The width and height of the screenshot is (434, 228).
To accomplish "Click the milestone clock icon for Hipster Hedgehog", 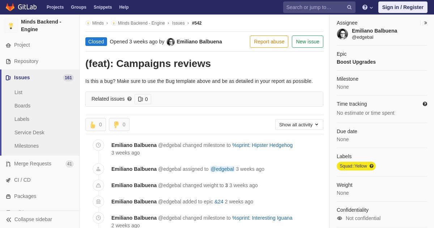I will click(x=98, y=145).
